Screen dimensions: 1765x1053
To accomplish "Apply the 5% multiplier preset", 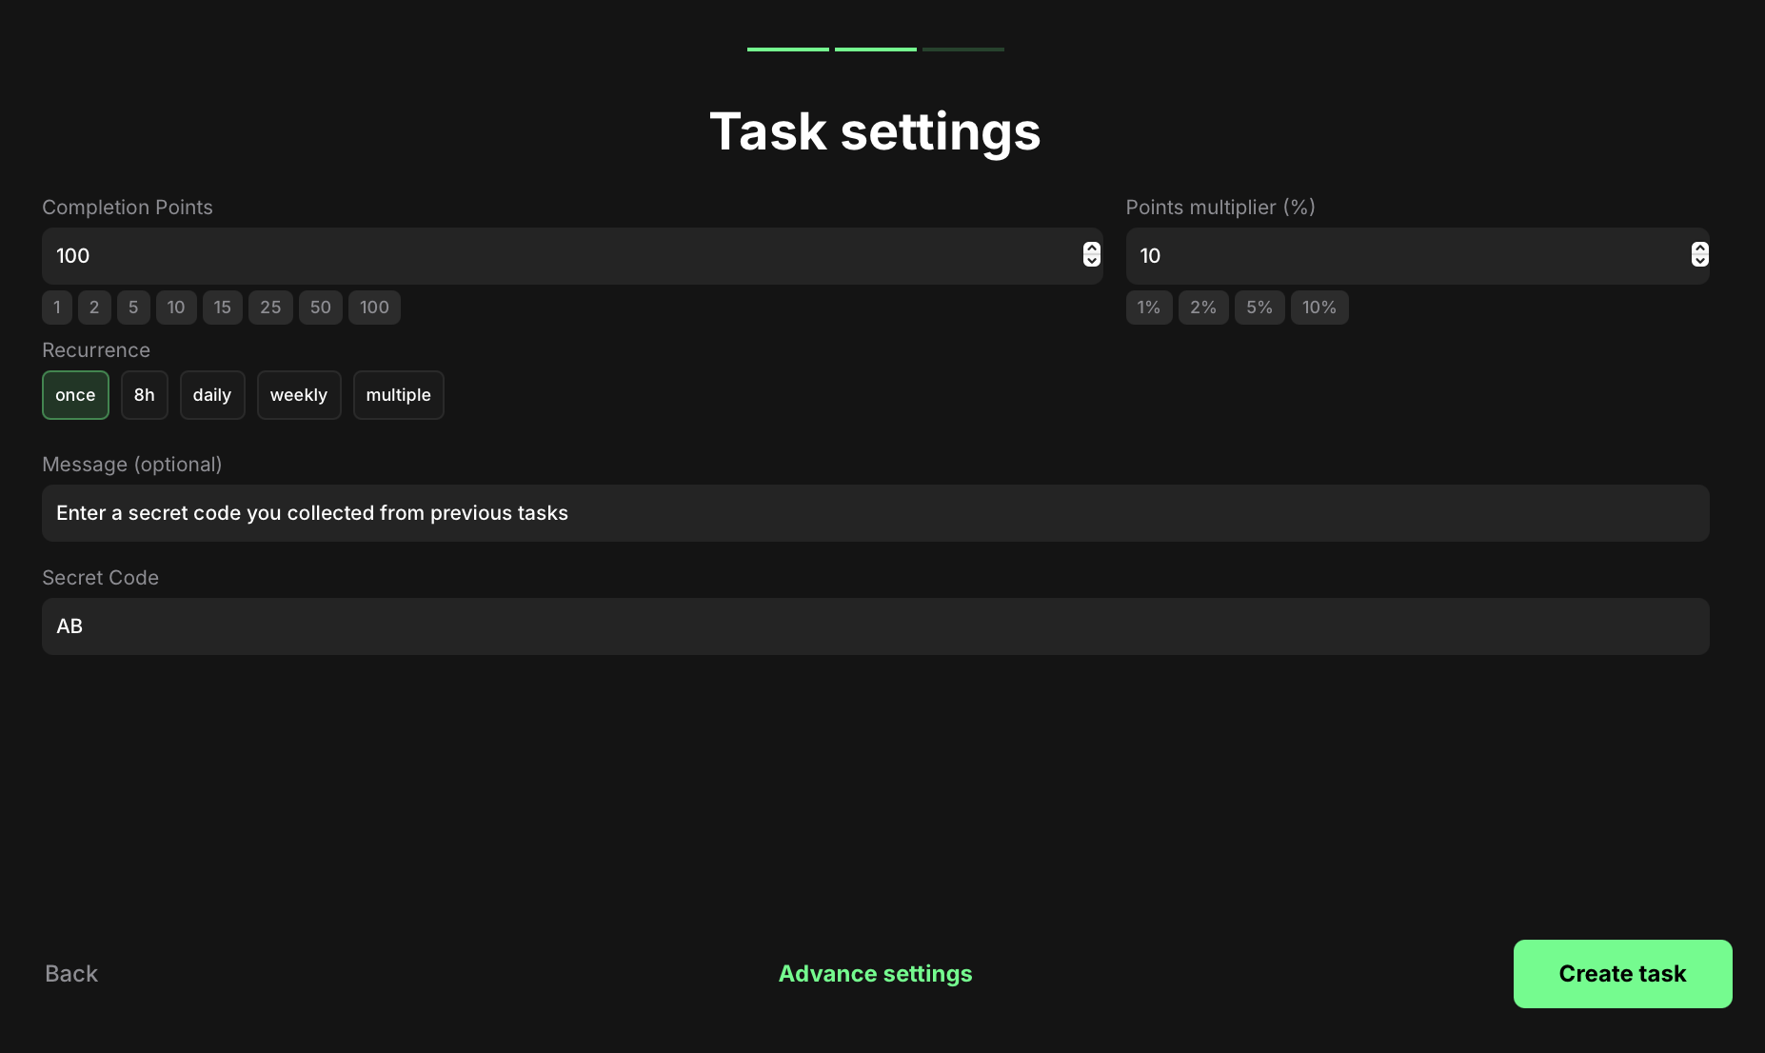I will (x=1259, y=308).
